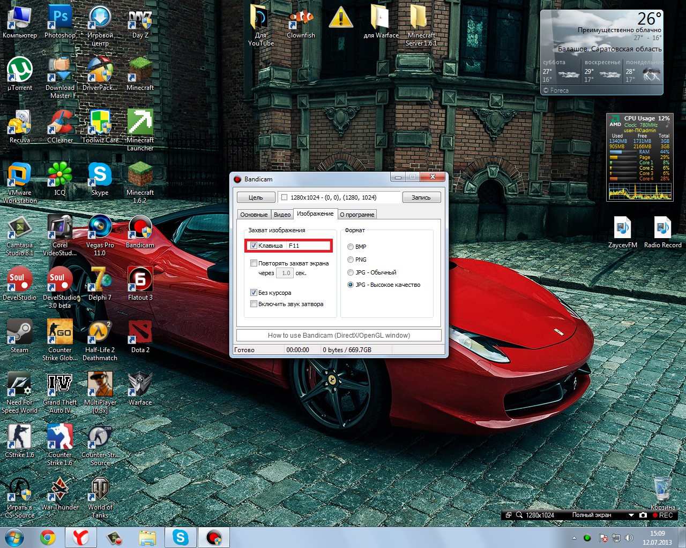The width and height of the screenshot is (686, 548).
Task: Select the JPG - Высокое качество radio button
Action: pyautogui.click(x=351, y=285)
